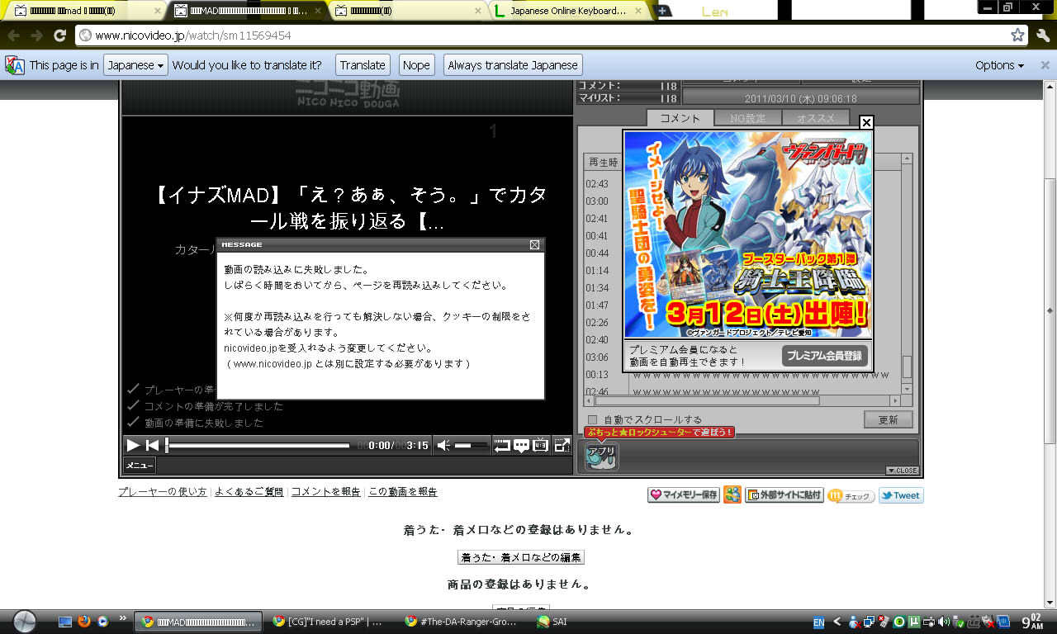
Task: Click the browser back arrow
Action: tap(14, 35)
